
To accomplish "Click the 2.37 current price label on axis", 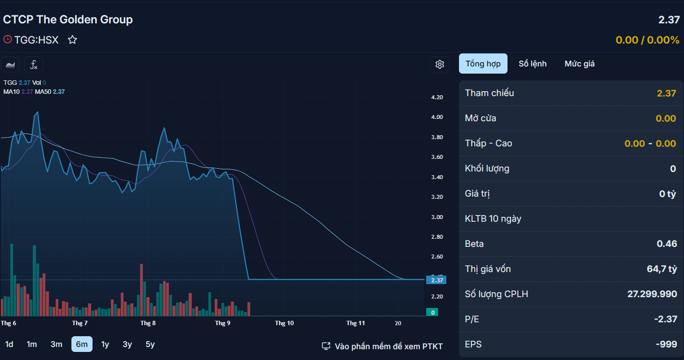I will [436, 280].
